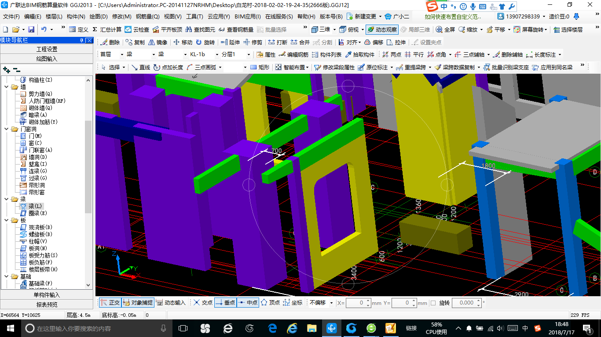The image size is (601, 337).
Task: Toggle 垂点 perpendicular snap
Action: tap(225, 303)
